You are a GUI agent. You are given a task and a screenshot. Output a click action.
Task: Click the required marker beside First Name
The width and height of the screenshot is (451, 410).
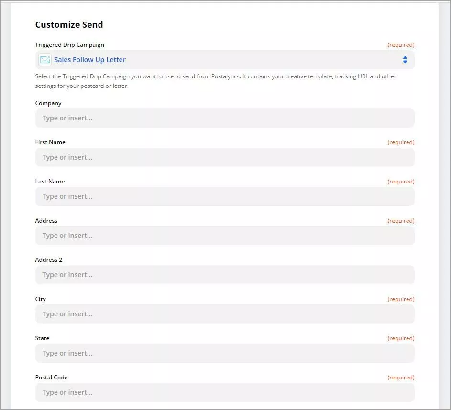click(x=401, y=142)
